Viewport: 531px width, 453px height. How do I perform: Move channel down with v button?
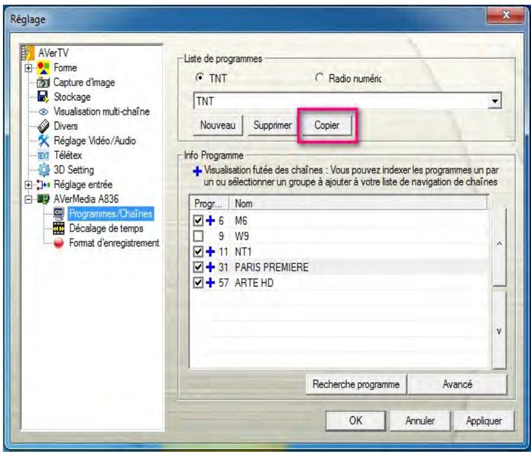(499, 330)
